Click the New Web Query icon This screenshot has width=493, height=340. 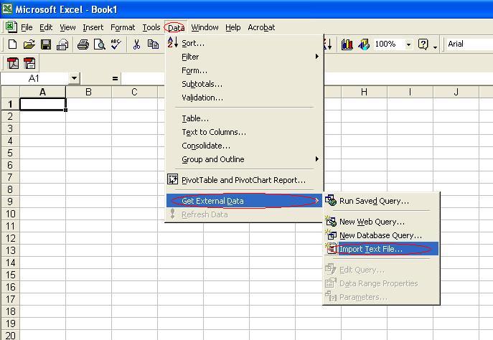(x=330, y=221)
